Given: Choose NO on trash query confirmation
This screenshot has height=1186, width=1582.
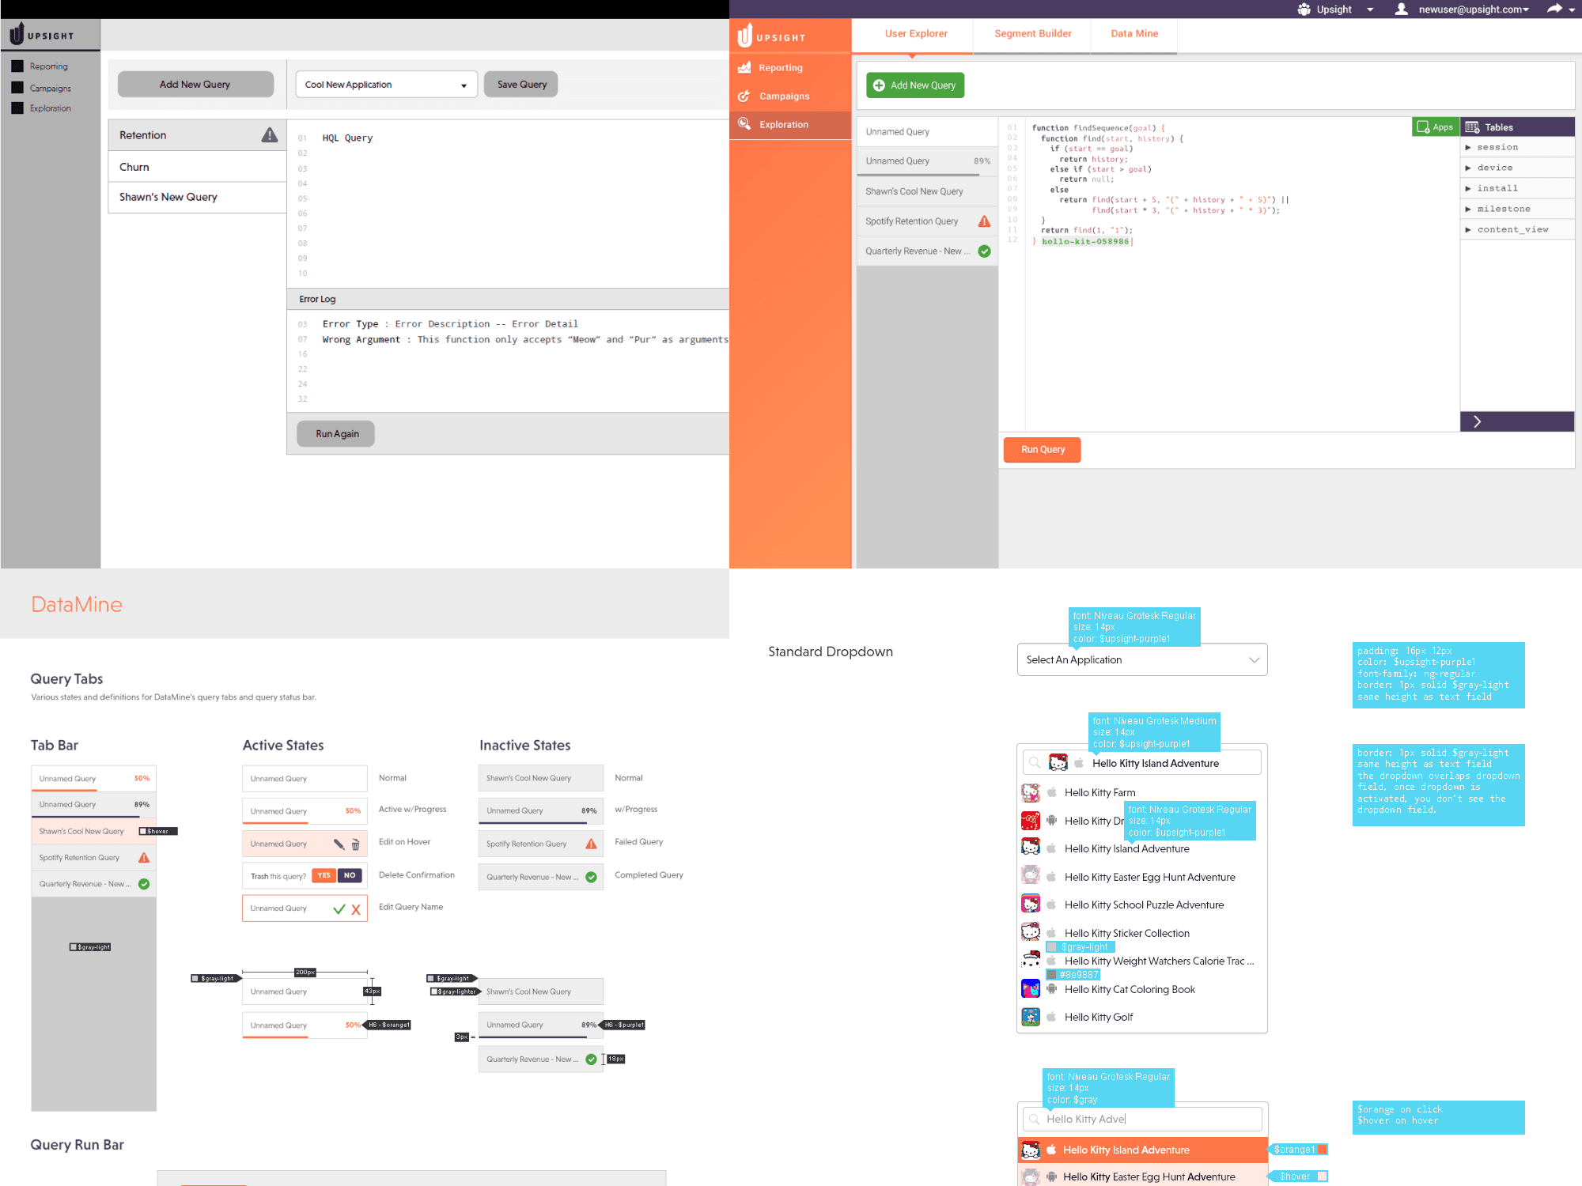Looking at the screenshot, I should tap(350, 875).
